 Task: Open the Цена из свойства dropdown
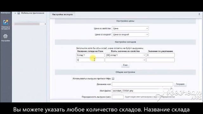click(130, 28)
